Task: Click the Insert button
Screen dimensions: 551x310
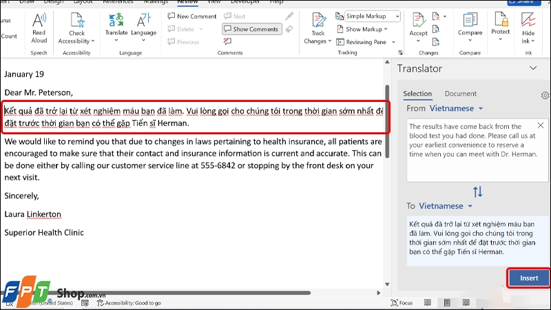Action: coord(529,278)
